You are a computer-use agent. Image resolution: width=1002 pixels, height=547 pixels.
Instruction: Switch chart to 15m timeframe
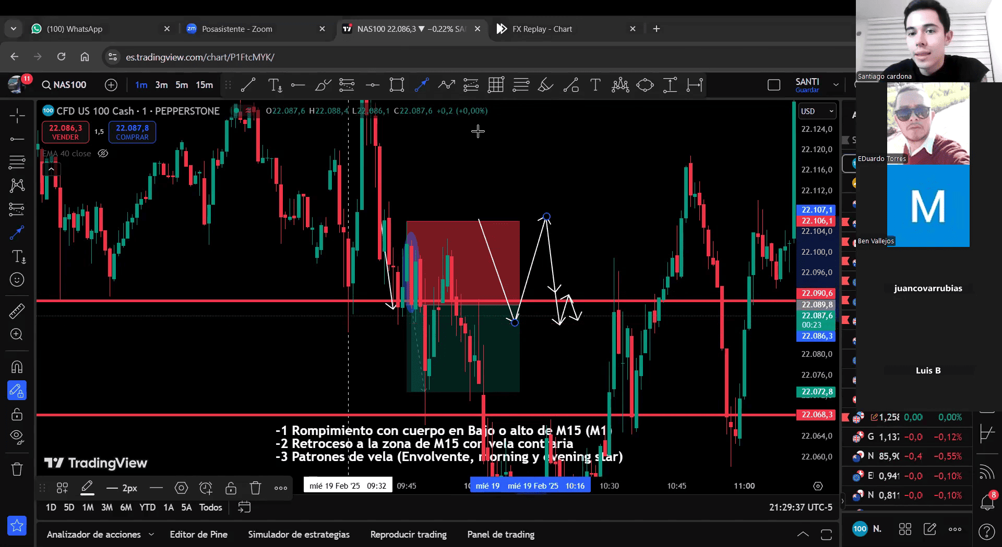(x=204, y=85)
